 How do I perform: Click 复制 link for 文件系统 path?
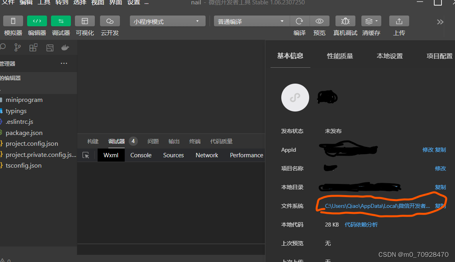pyautogui.click(x=440, y=206)
